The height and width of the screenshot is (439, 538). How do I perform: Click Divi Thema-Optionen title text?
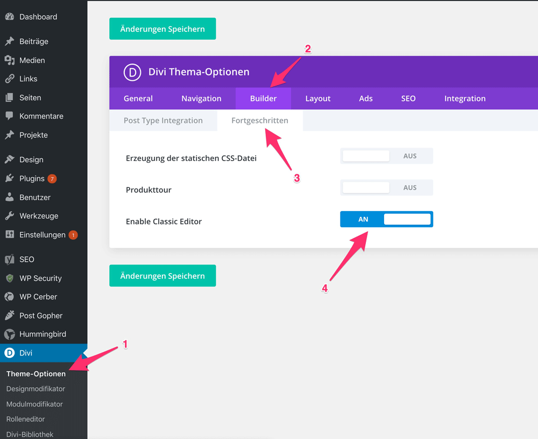[x=199, y=72]
